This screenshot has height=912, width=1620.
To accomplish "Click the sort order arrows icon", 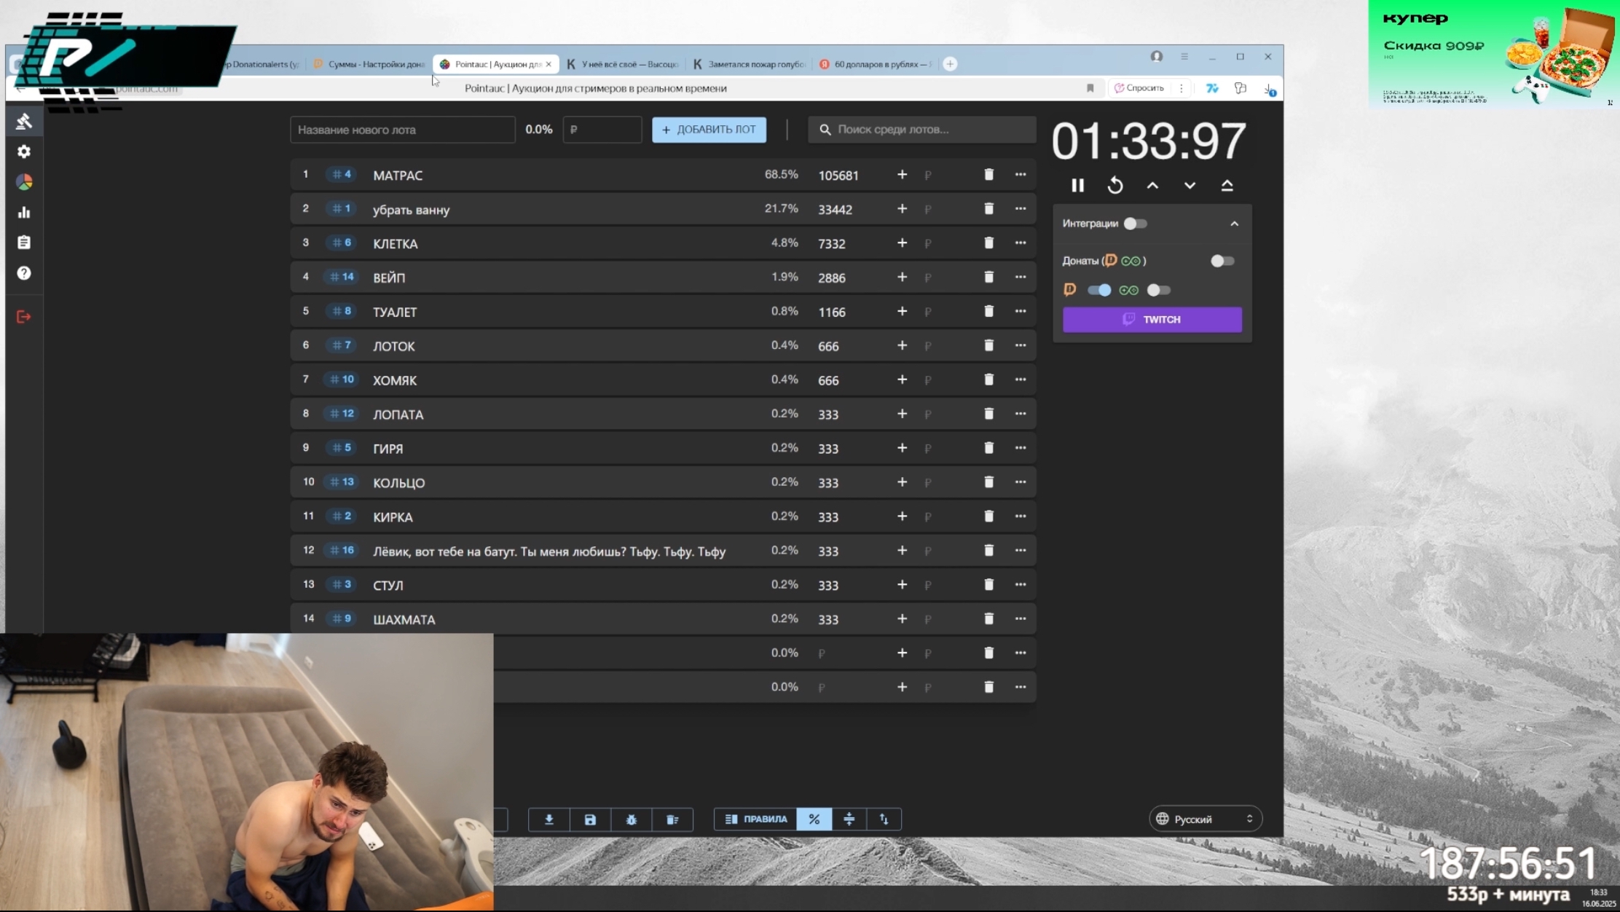I will click(884, 819).
